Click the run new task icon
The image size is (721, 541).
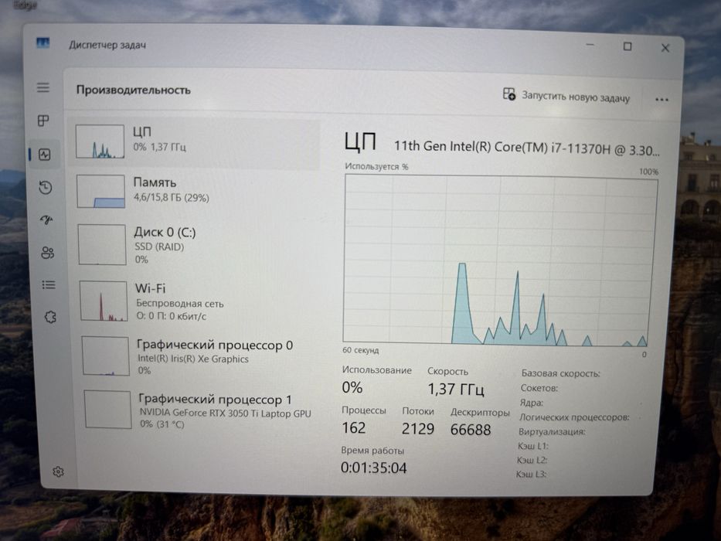click(x=508, y=94)
